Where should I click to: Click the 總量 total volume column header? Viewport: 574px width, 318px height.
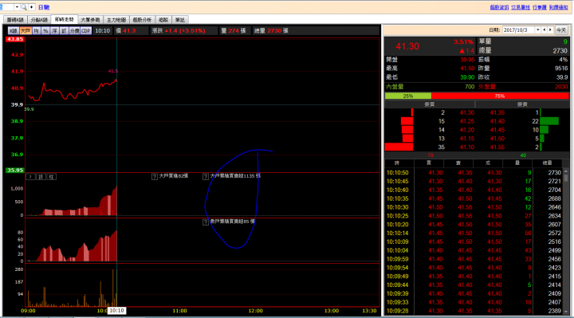click(x=547, y=163)
